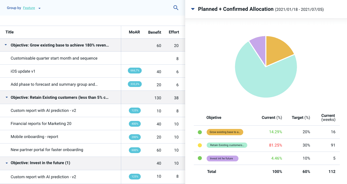Click the 60% total target value
This screenshot has width=347, height=184.
tap(306, 171)
